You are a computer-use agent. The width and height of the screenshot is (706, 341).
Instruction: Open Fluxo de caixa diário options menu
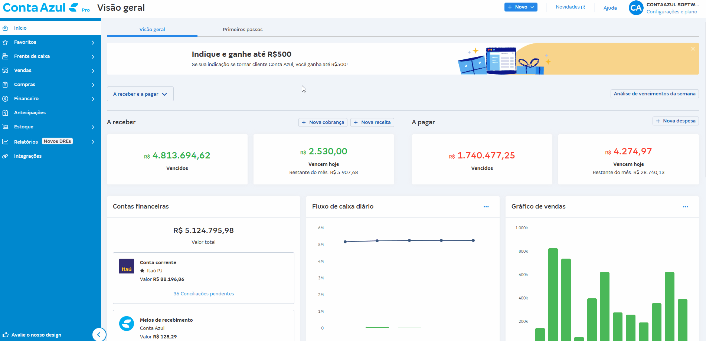pyautogui.click(x=486, y=207)
